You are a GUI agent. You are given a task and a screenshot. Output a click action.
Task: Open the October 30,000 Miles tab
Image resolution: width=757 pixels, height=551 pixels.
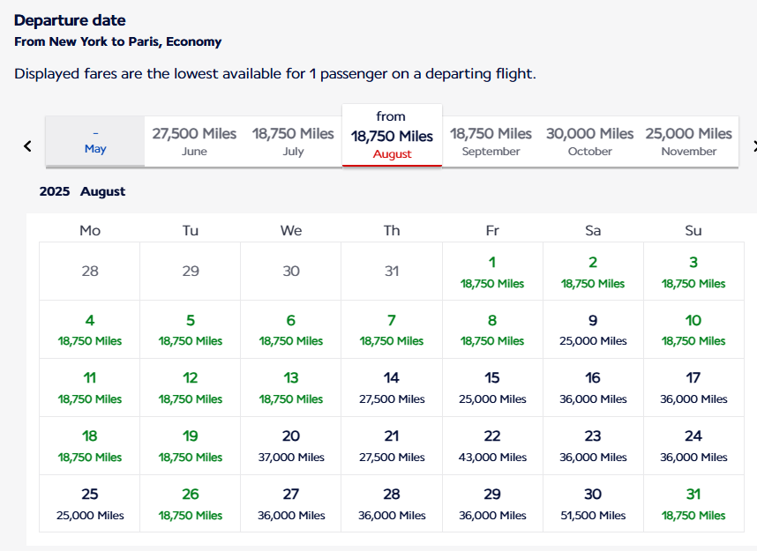tap(590, 141)
